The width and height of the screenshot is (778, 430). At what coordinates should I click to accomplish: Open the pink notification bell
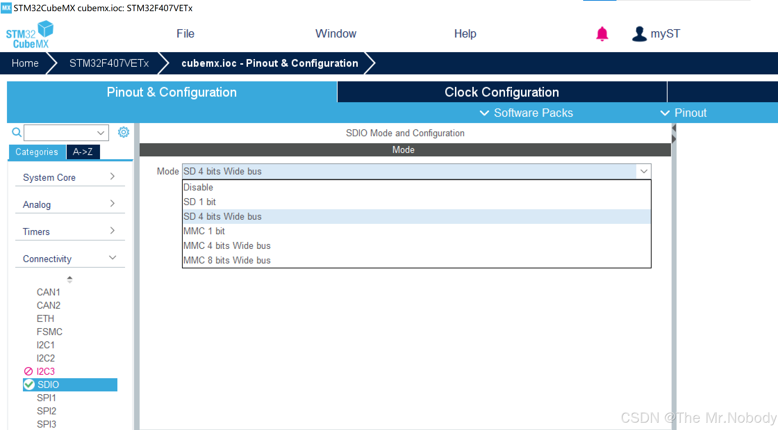click(602, 34)
